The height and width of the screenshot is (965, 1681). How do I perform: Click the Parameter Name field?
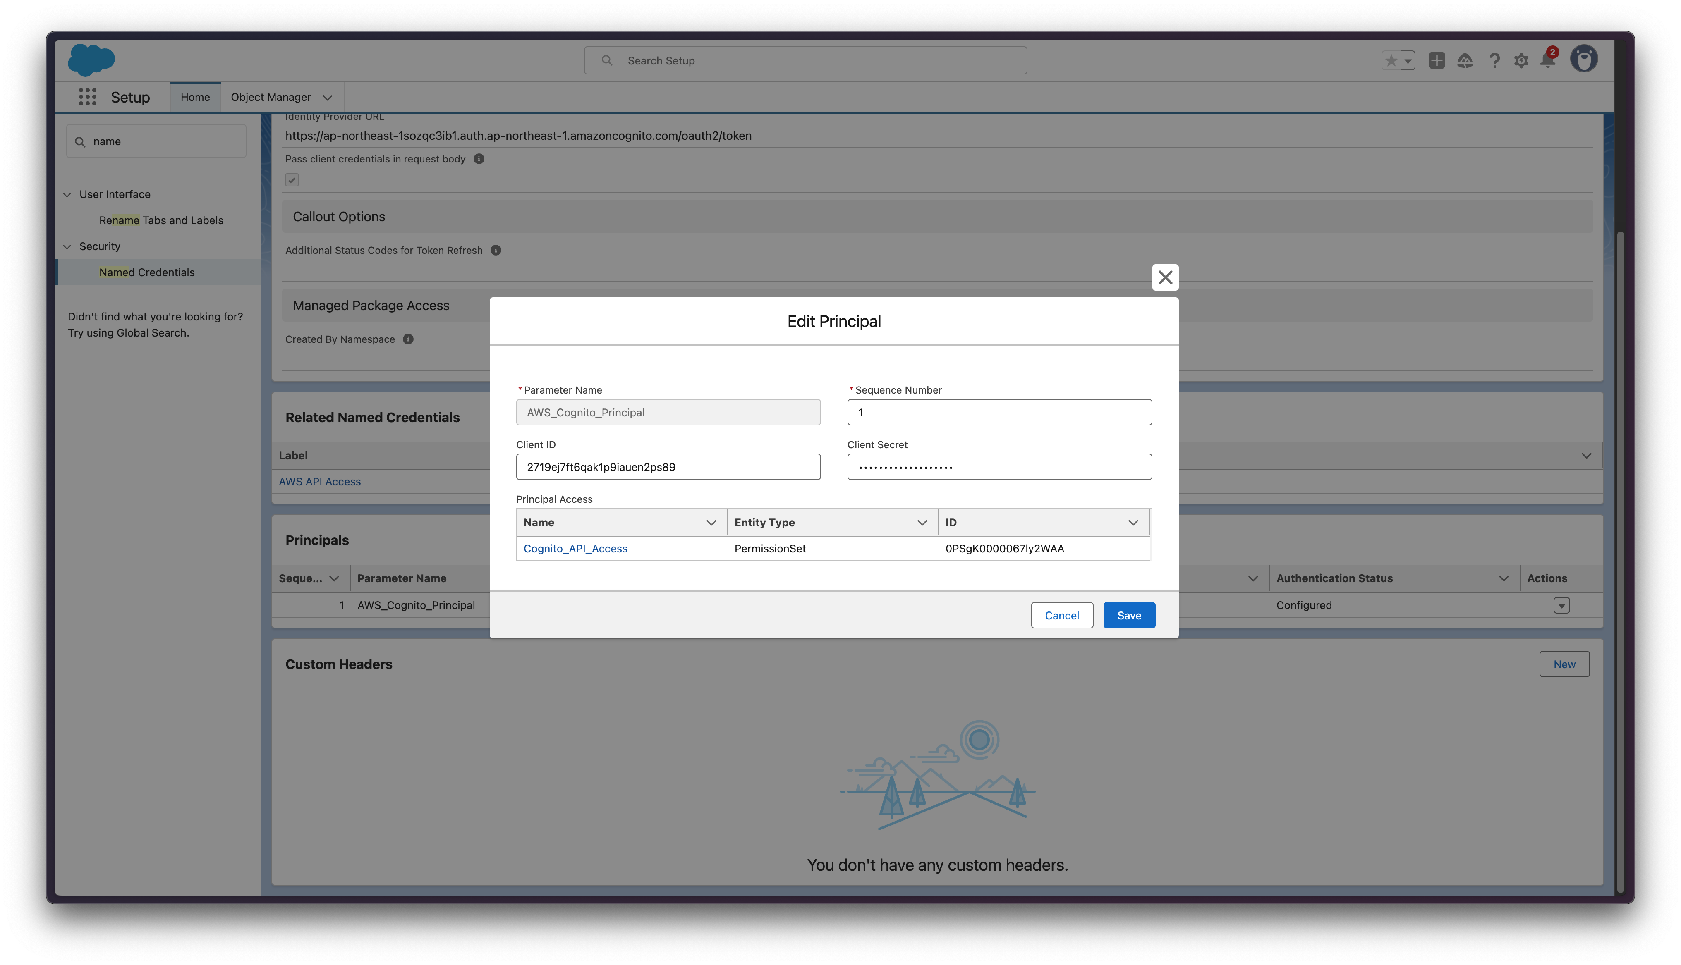tap(668, 412)
